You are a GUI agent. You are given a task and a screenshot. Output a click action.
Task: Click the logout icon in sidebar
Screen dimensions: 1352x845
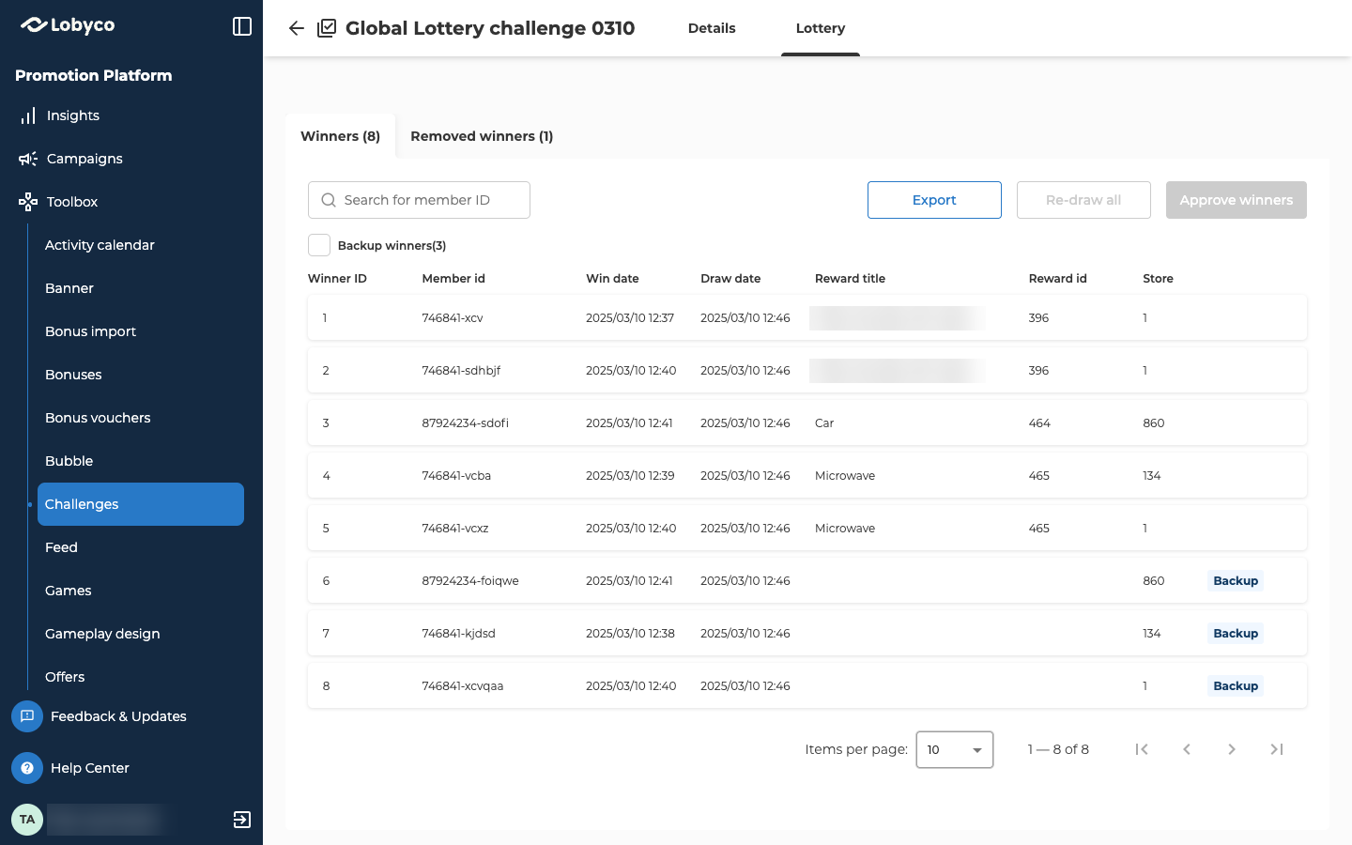pos(242,820)
